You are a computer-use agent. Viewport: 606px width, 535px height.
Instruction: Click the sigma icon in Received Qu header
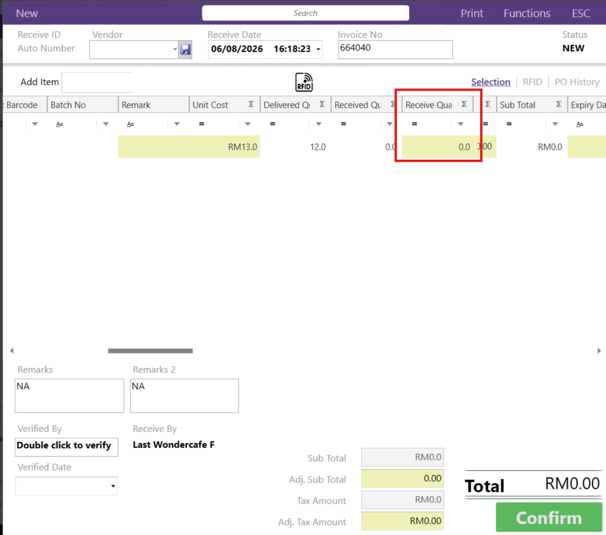(393, 104)
